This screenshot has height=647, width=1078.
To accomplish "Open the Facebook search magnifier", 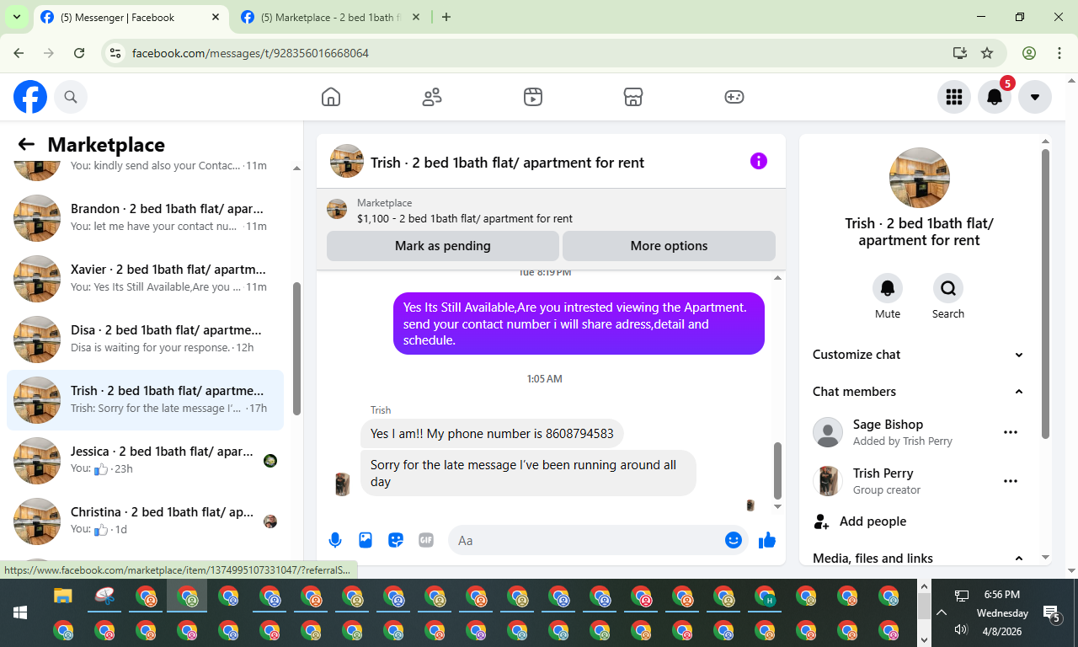I will 71,98.
